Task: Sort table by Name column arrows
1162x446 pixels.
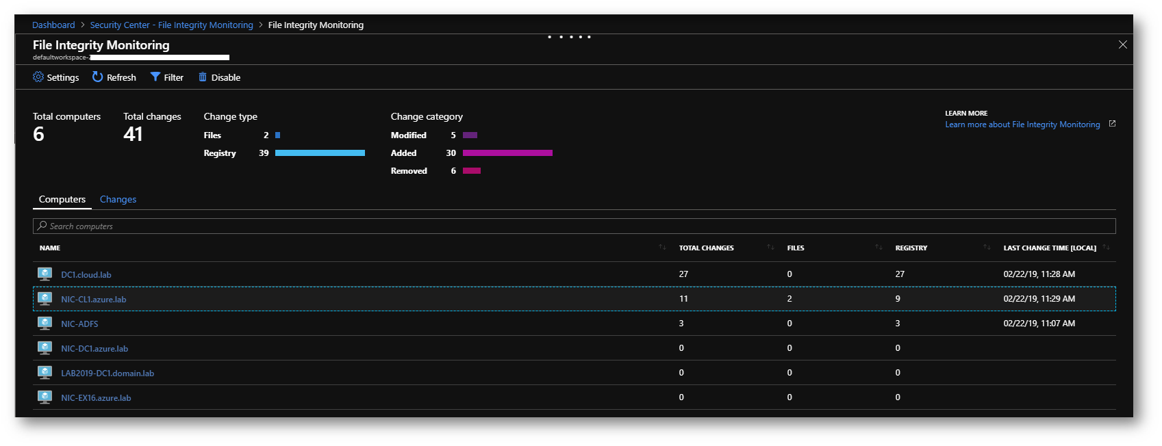Action: click(662, 248)
